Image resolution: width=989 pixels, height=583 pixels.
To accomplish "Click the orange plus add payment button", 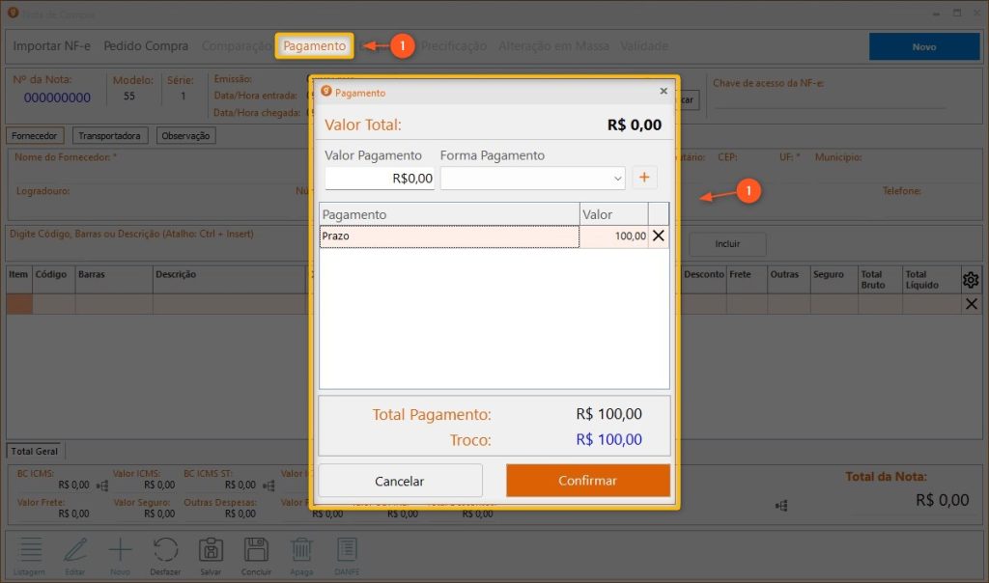I will point(643,179).
